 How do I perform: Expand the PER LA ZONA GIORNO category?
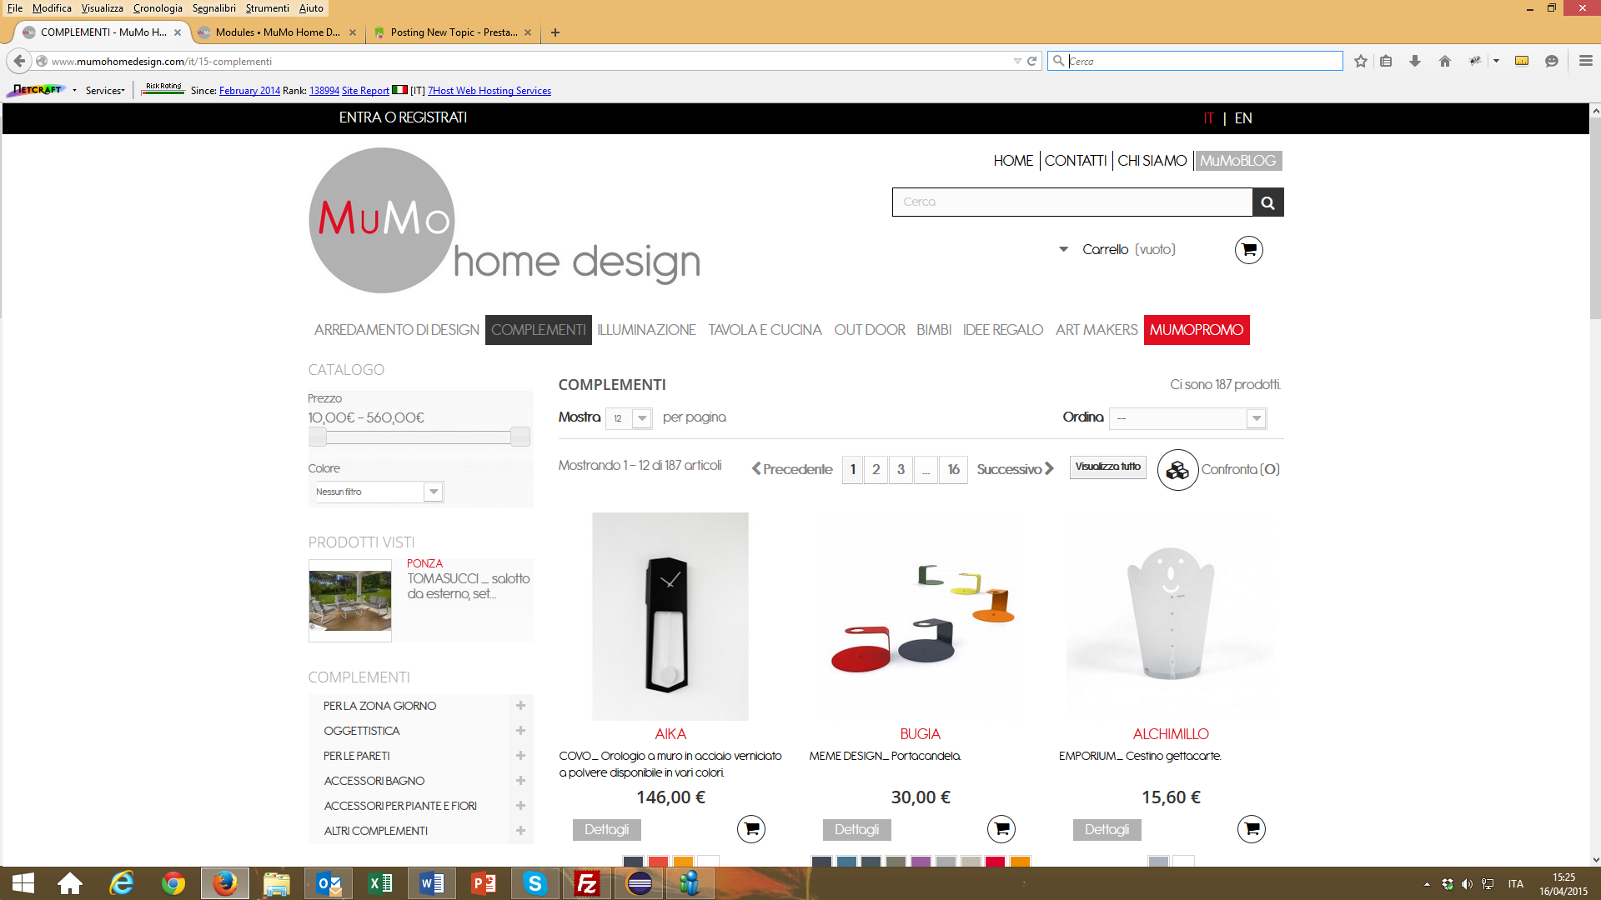click(520, 706)
